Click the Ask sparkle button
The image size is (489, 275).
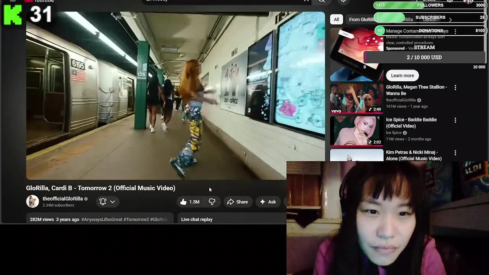pyautogui.click(x=267, y=202)
